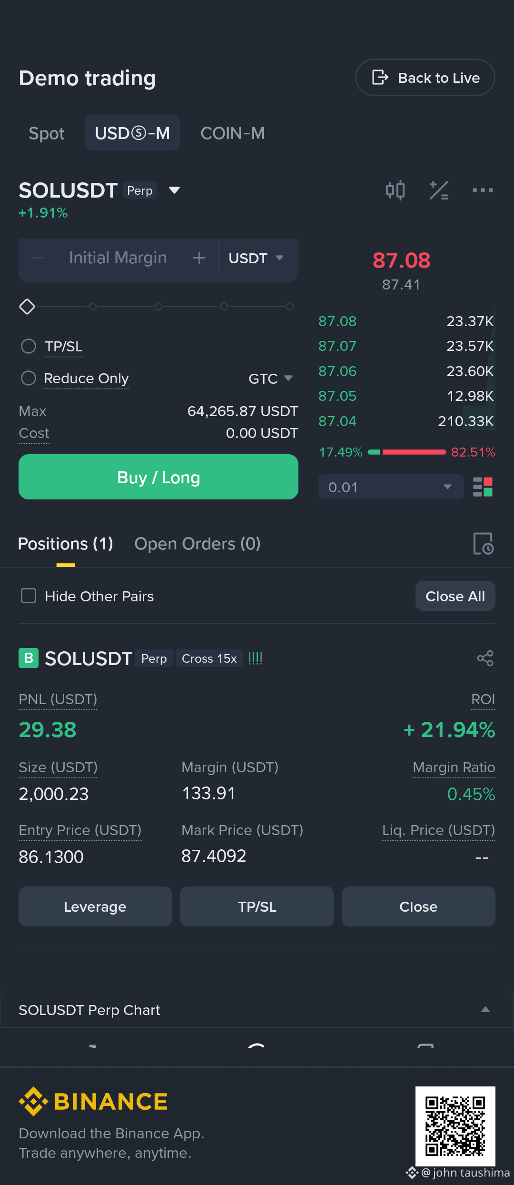Click the order book layout icon
This screenshot has width=514, height=1185.
(483, 487)
